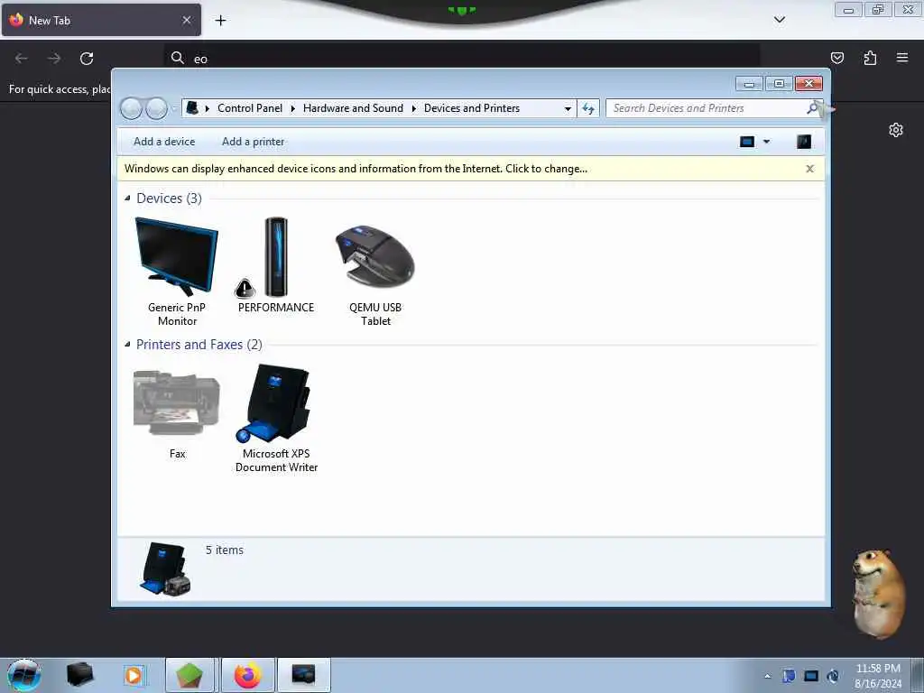Click the Hardware and Sound breadcrumb
This screenshot has width=924, height=693.
(x=353, y=108)
